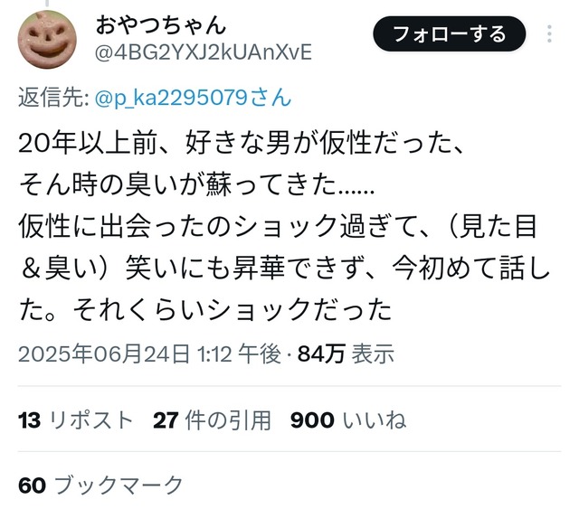This screenshot has height=509, width=579.
Task: Click the 2025年06月24日 1:12 午後 timestamp
Action: 150,353
